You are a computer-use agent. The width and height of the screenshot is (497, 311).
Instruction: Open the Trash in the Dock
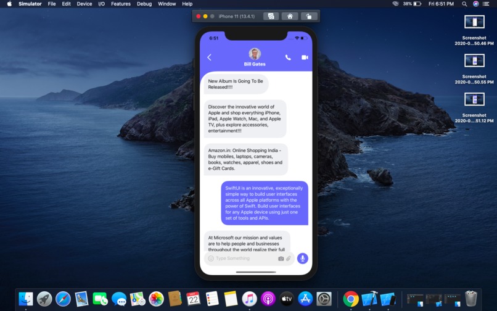tap(470, 299)
